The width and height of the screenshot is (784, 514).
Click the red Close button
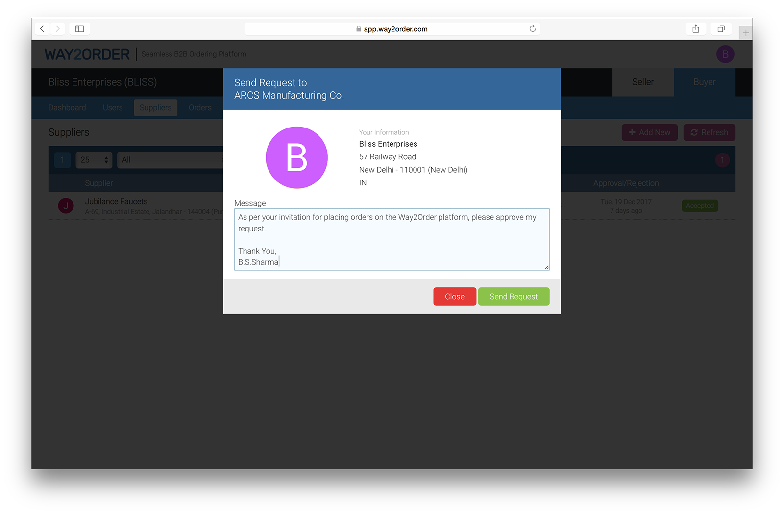[455, 296]
